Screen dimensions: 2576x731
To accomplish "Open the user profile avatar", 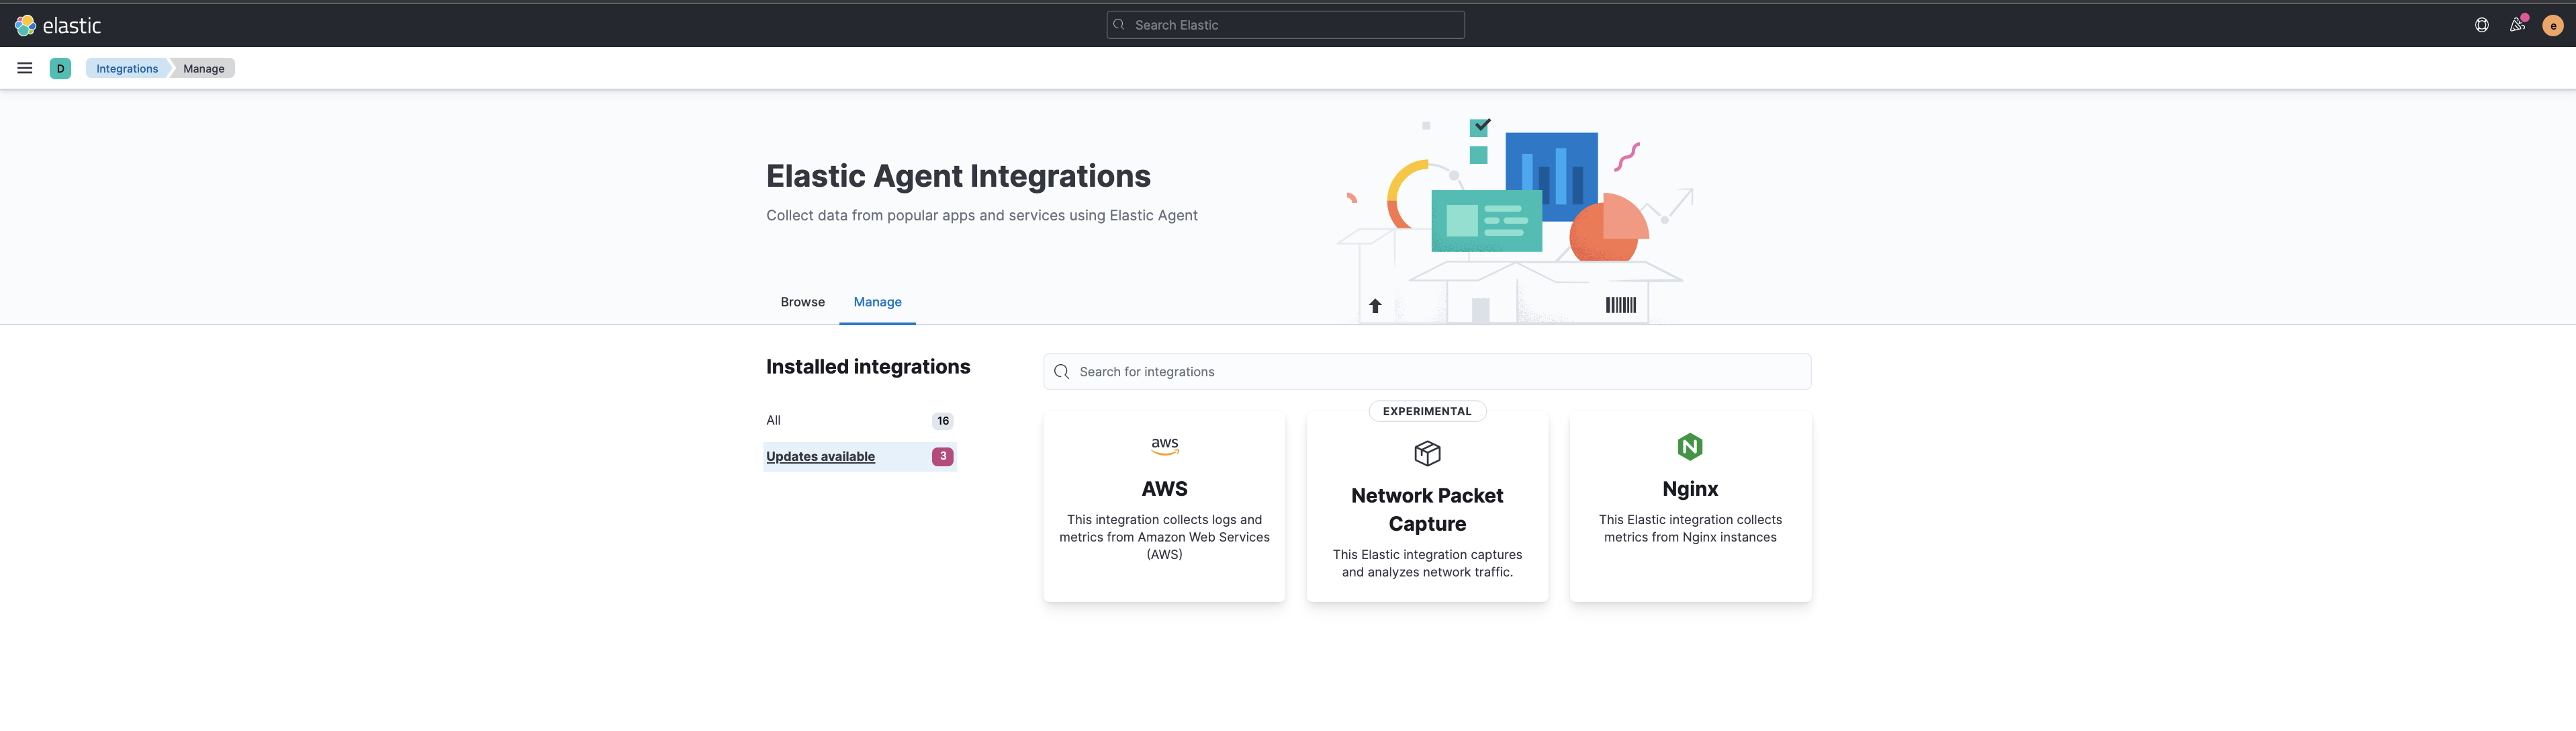I will [2552, 25].
